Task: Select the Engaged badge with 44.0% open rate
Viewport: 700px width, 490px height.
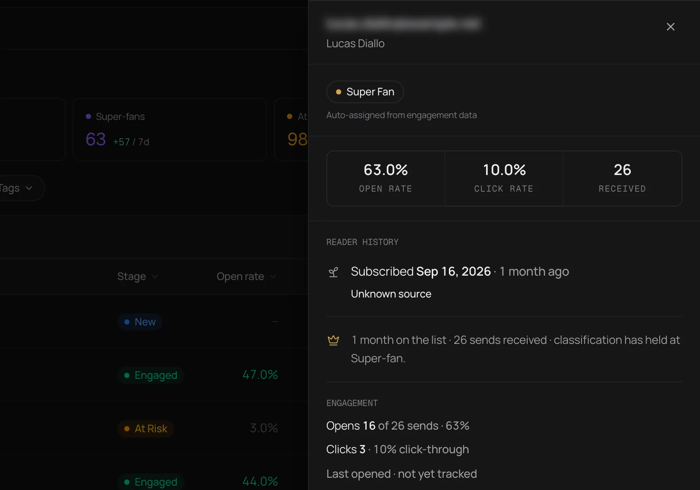Action: point(151,482)
